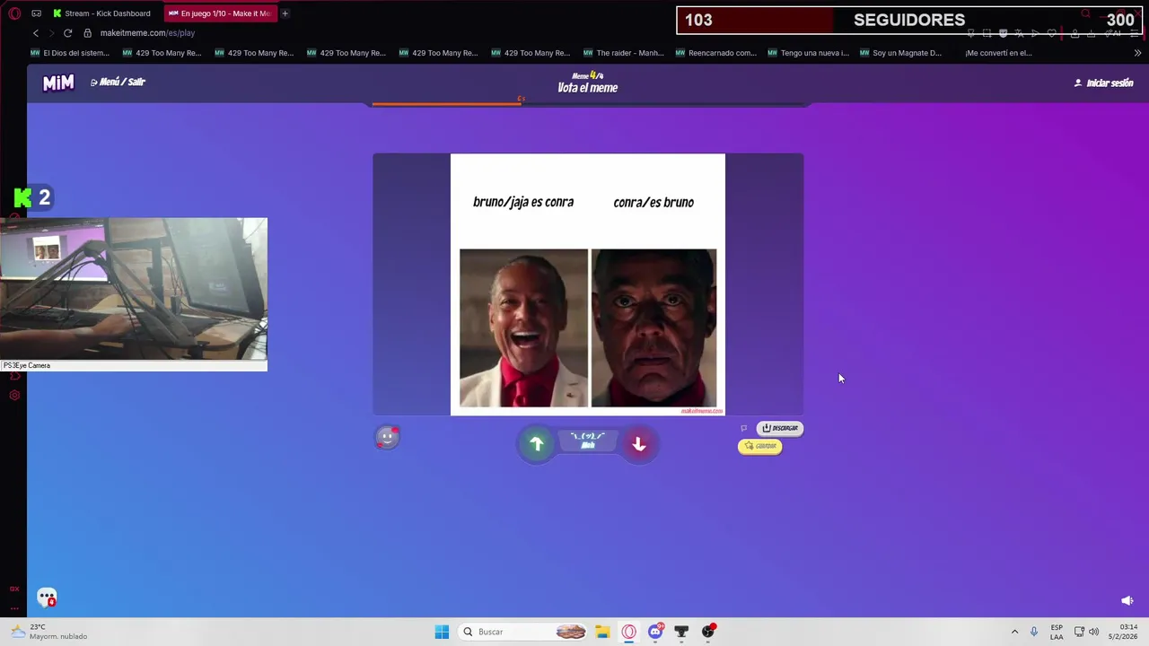Click the makeitmeme.com address bar
The image size is (1149, 646).
[x=147, y=33]
